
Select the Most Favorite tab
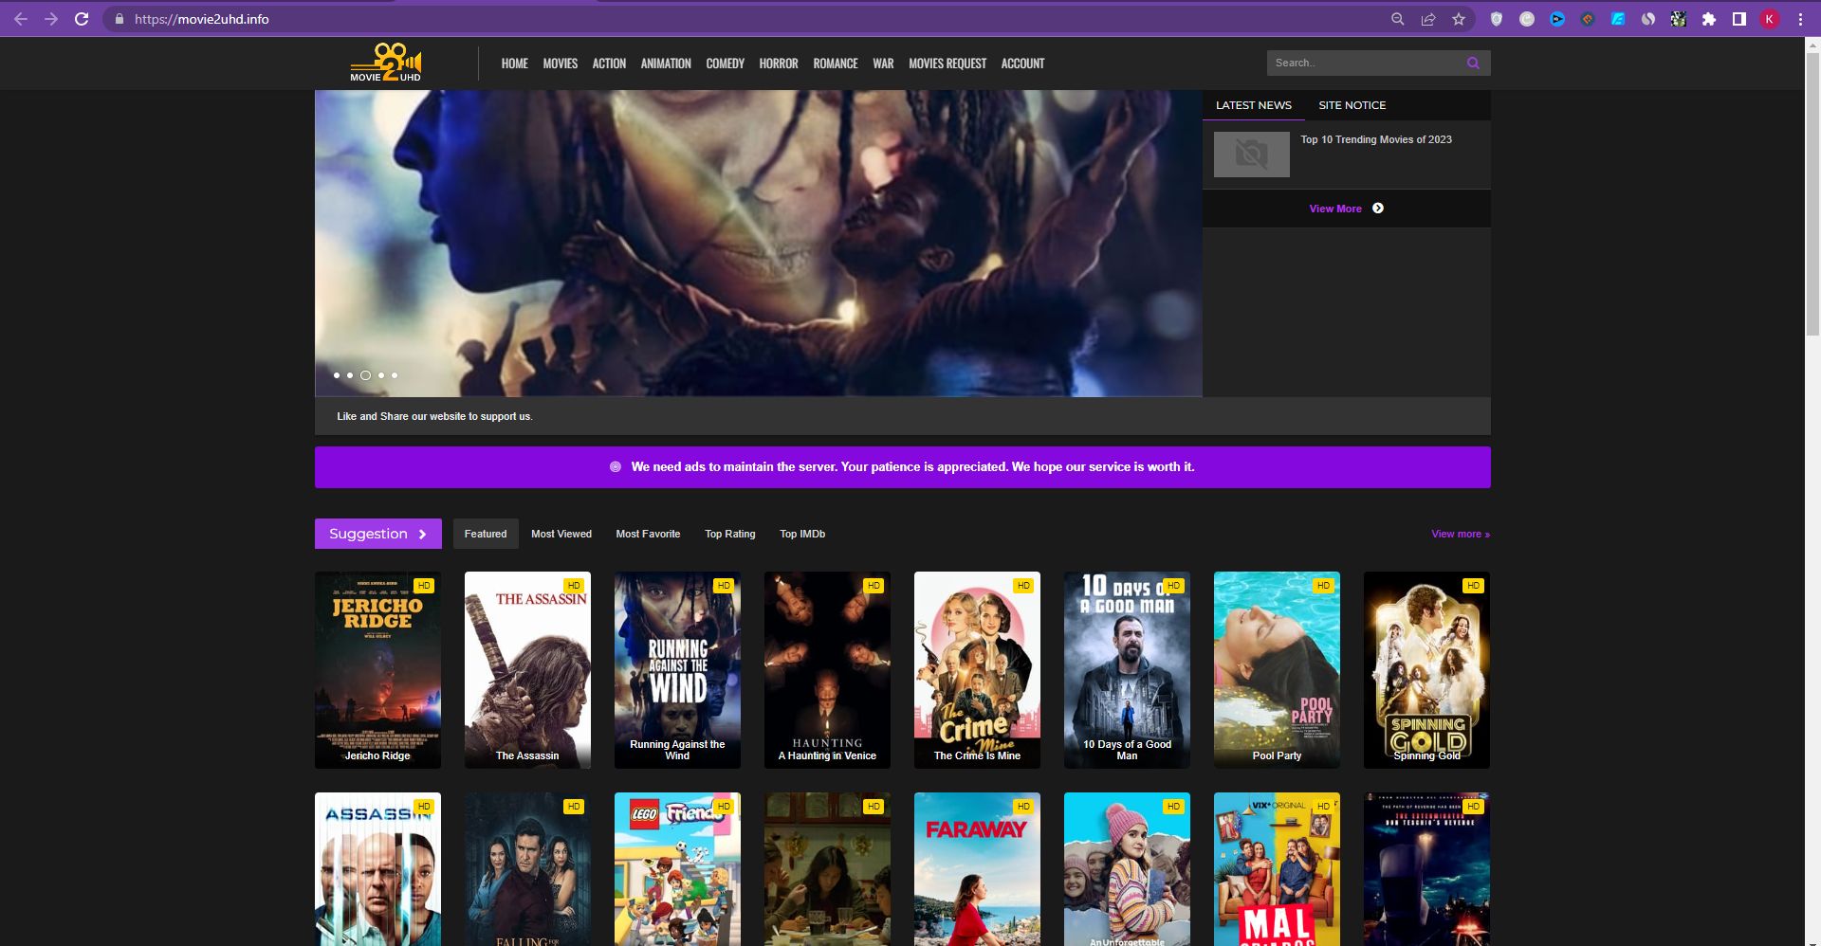648,534
